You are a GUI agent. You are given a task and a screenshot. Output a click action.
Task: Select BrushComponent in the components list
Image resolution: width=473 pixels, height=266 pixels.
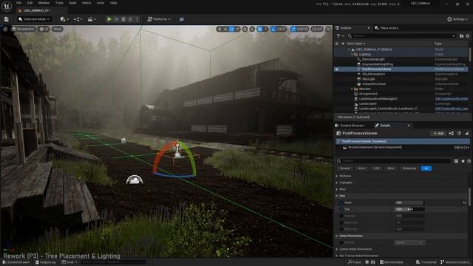(x=375, y=148)
